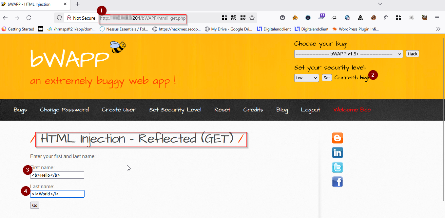Open the WordPress Plugin Infi bookmark

coord(356,29)
